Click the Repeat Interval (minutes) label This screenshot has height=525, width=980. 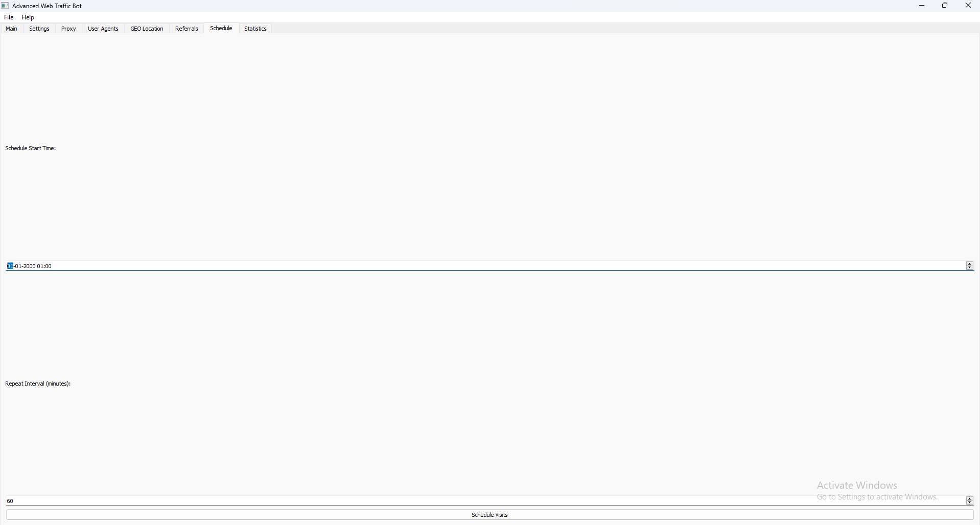[38, 384]
